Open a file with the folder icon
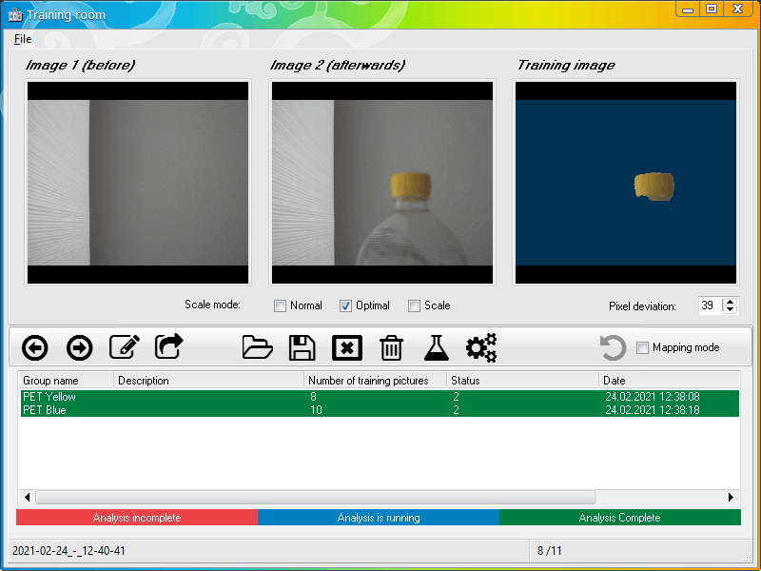The width and height of the screenshot is (761, 571). [257, 348]
